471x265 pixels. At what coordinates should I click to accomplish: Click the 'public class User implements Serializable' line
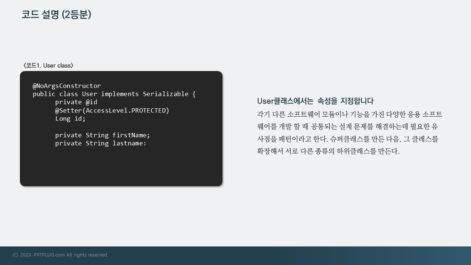[114, 94]
